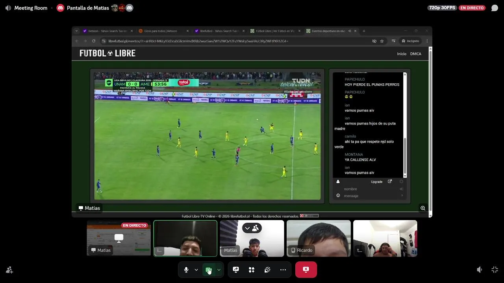504x283 pixels.
Task: Click the nombre input field
Action: tap(370, 189)
